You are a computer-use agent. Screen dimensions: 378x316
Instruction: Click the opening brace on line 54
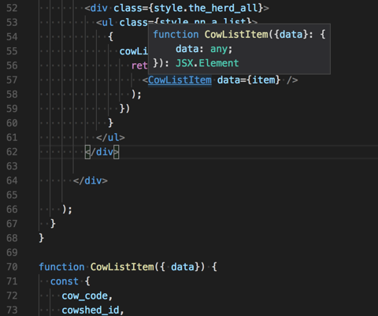click(110, 37)
